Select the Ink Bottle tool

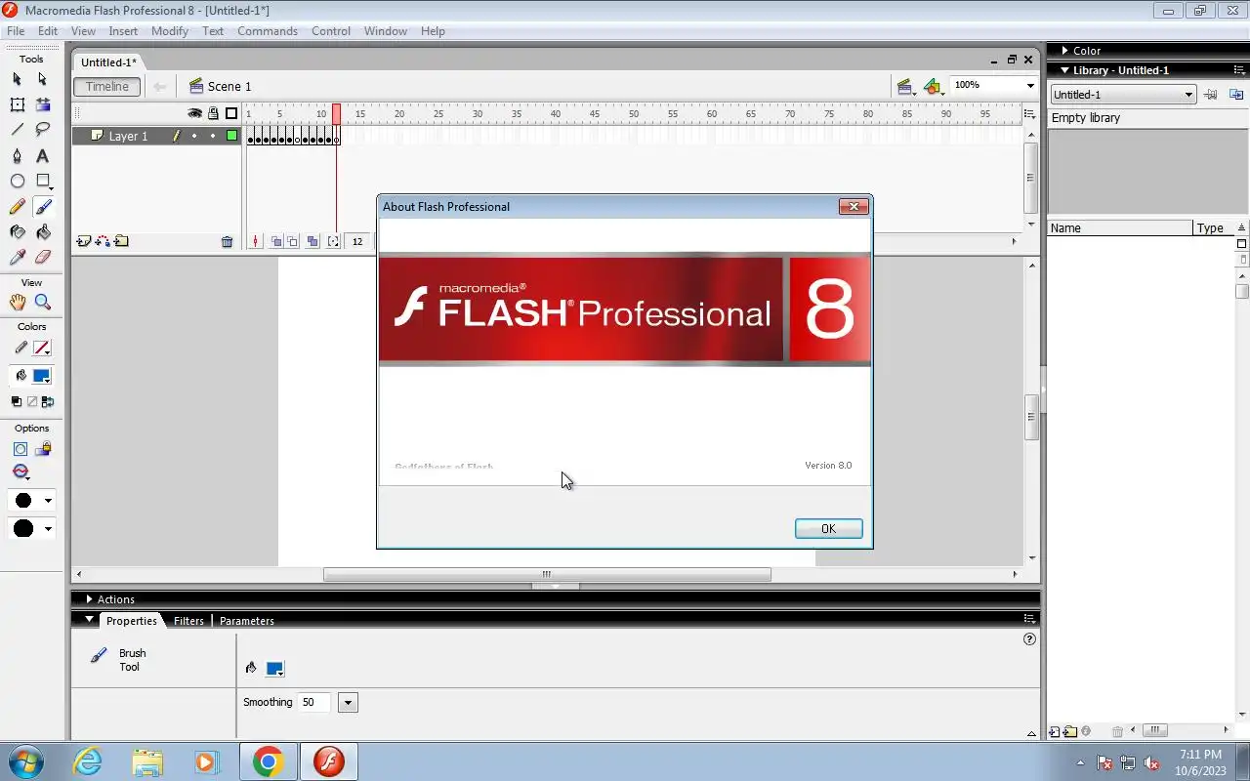pyautogui.click(x=18, y=232)
